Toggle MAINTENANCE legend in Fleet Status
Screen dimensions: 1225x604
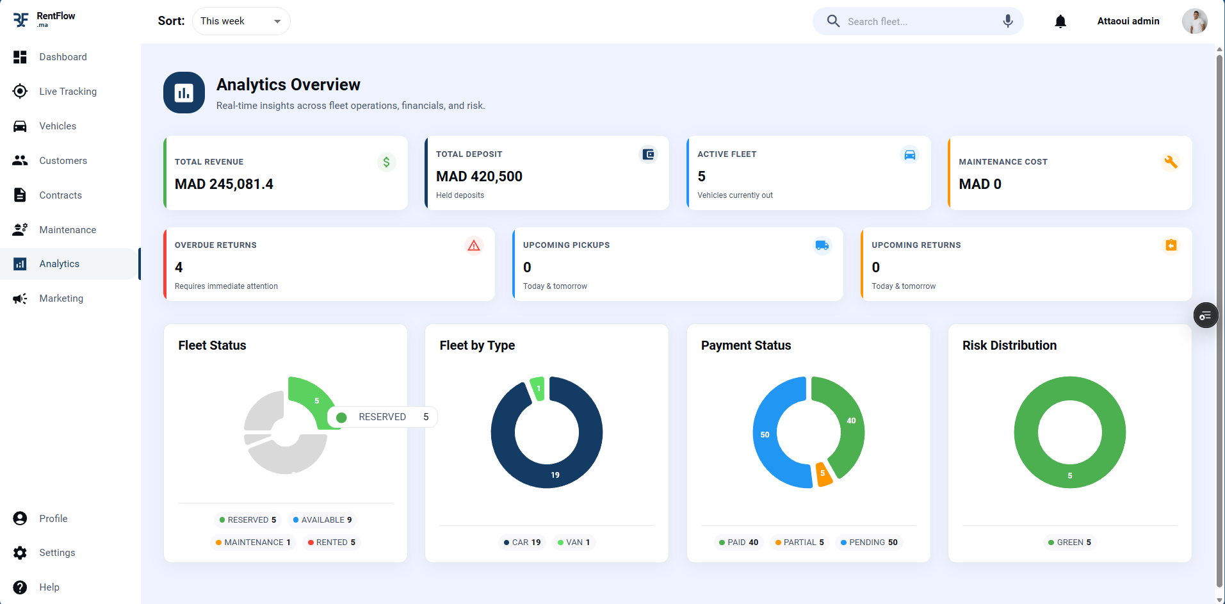pyautogui.click(x=253, y=543)
